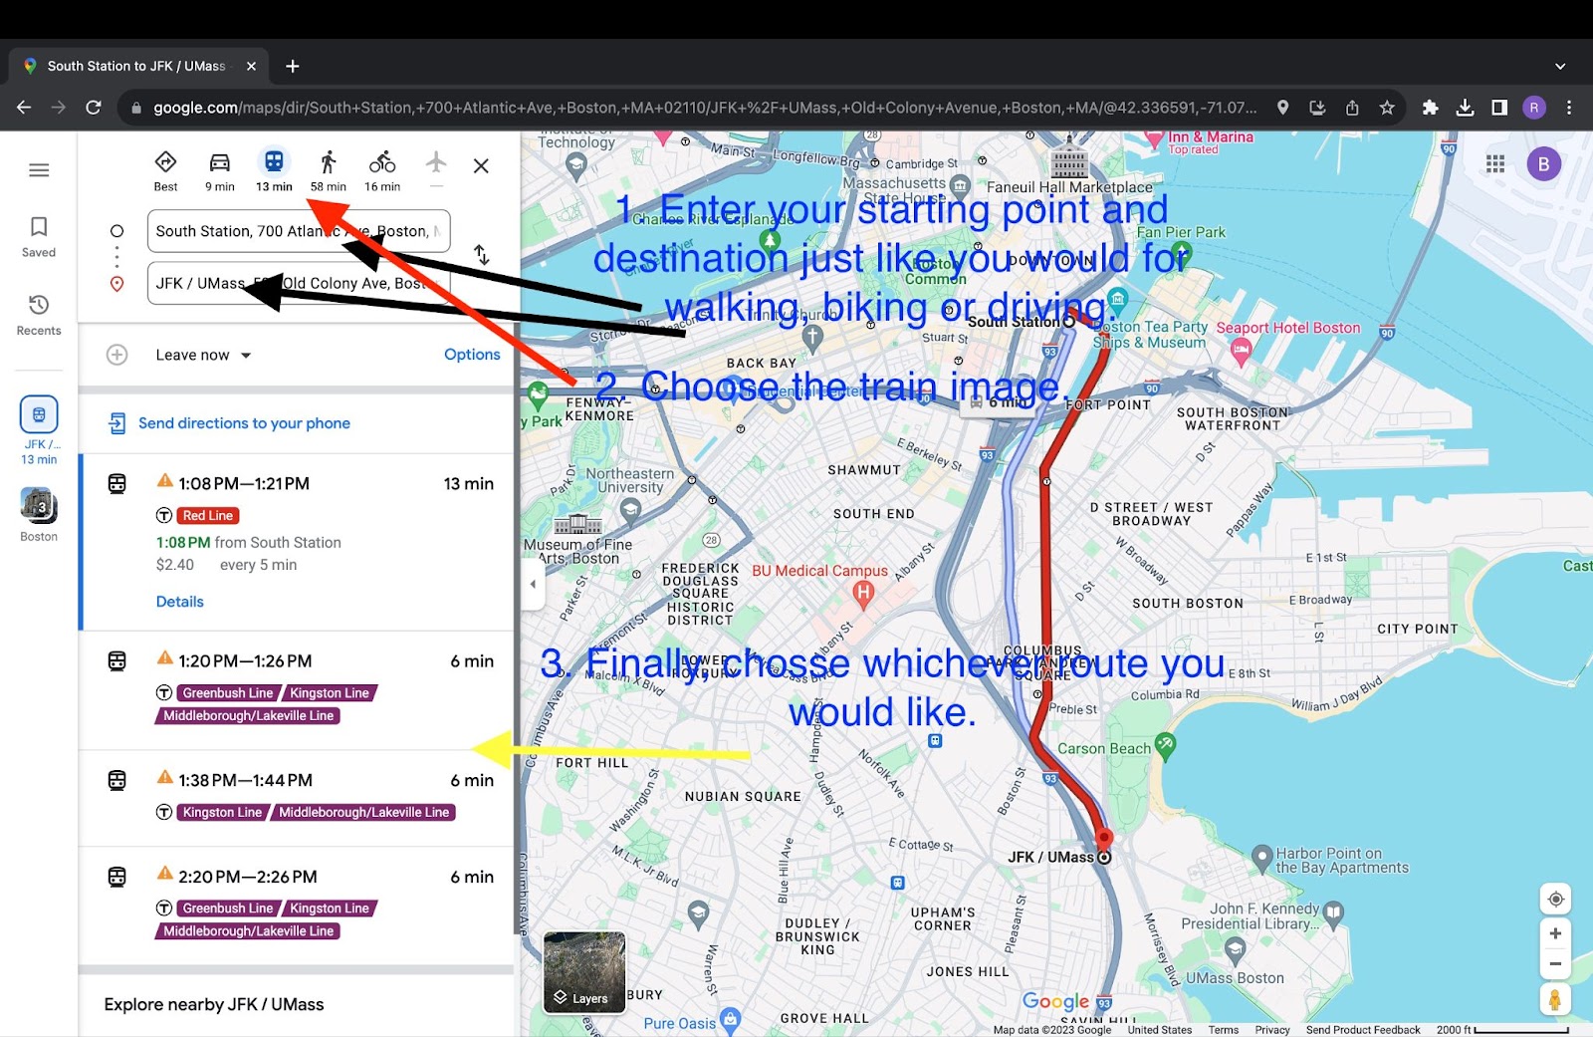Click the Red Line badge

208,516
